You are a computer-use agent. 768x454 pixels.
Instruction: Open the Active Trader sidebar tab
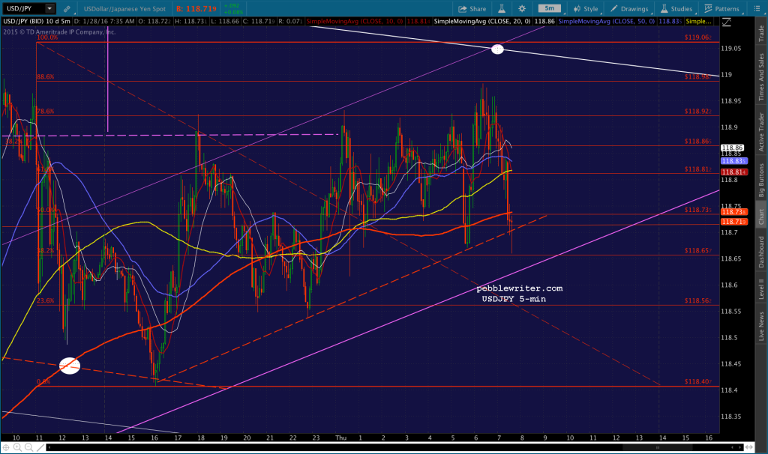(x=761, y=132)
